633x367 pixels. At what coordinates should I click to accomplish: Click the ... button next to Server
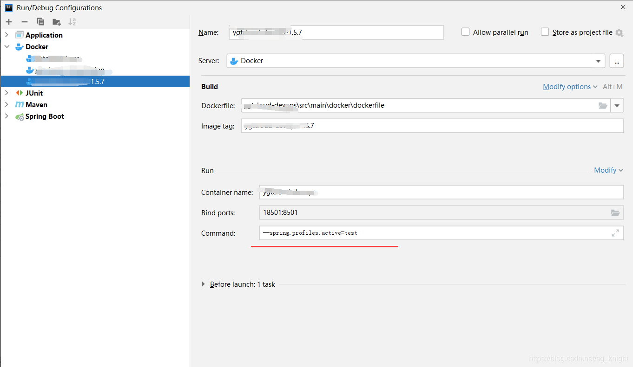(617, 60)
